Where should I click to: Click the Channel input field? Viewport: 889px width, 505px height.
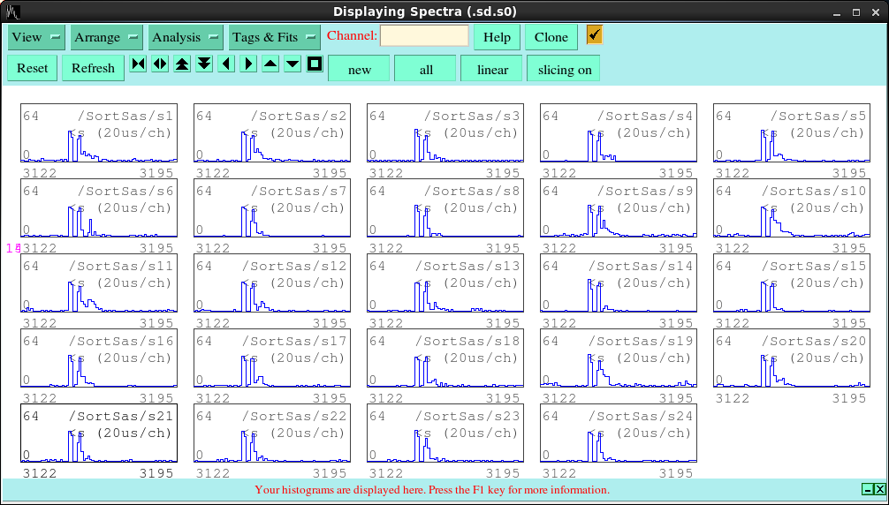(x=424, y=36)
